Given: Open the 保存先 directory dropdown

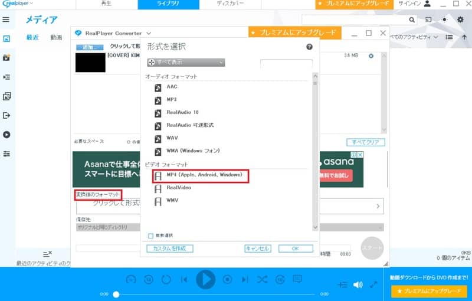Looking at the screenshot, I should click(x=230, y=227).
